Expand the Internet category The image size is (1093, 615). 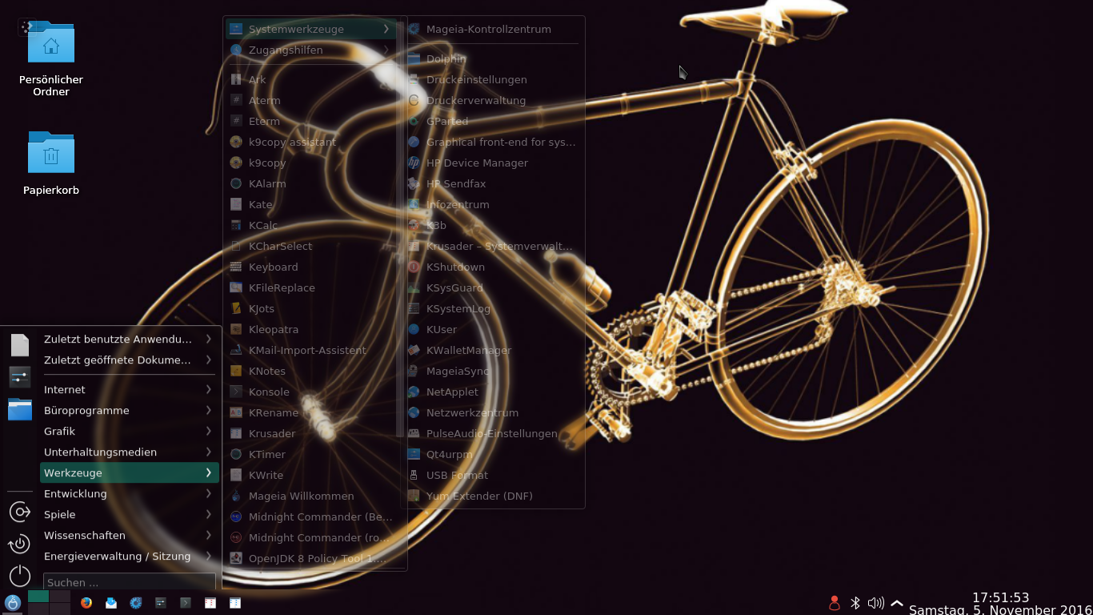pos(130,389)
